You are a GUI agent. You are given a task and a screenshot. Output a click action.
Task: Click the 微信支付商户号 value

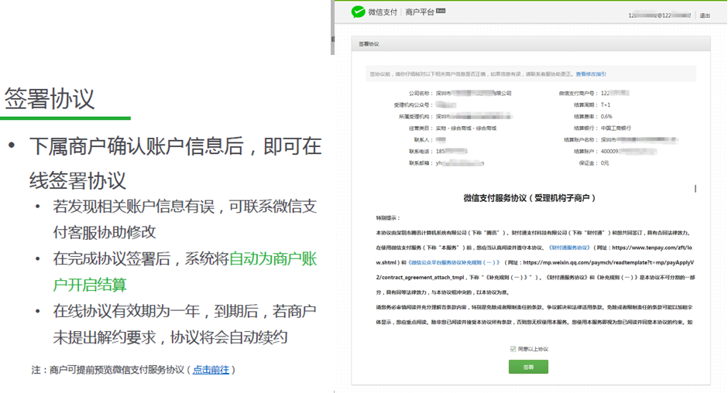615,94
